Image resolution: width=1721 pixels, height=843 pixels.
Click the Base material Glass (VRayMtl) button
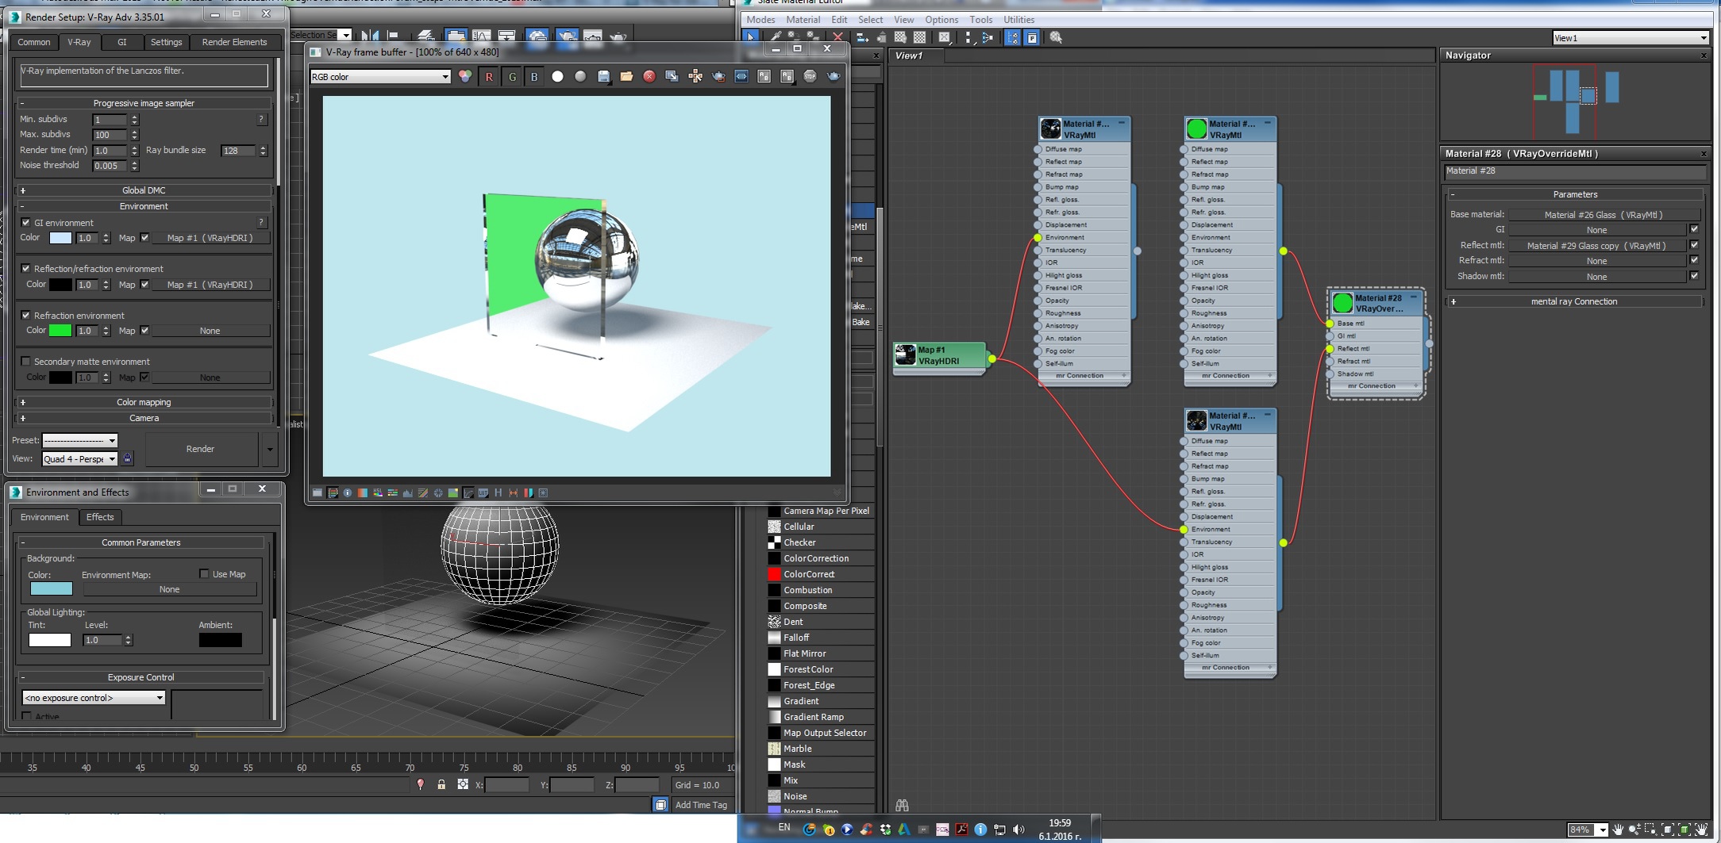click(1604, 215)
